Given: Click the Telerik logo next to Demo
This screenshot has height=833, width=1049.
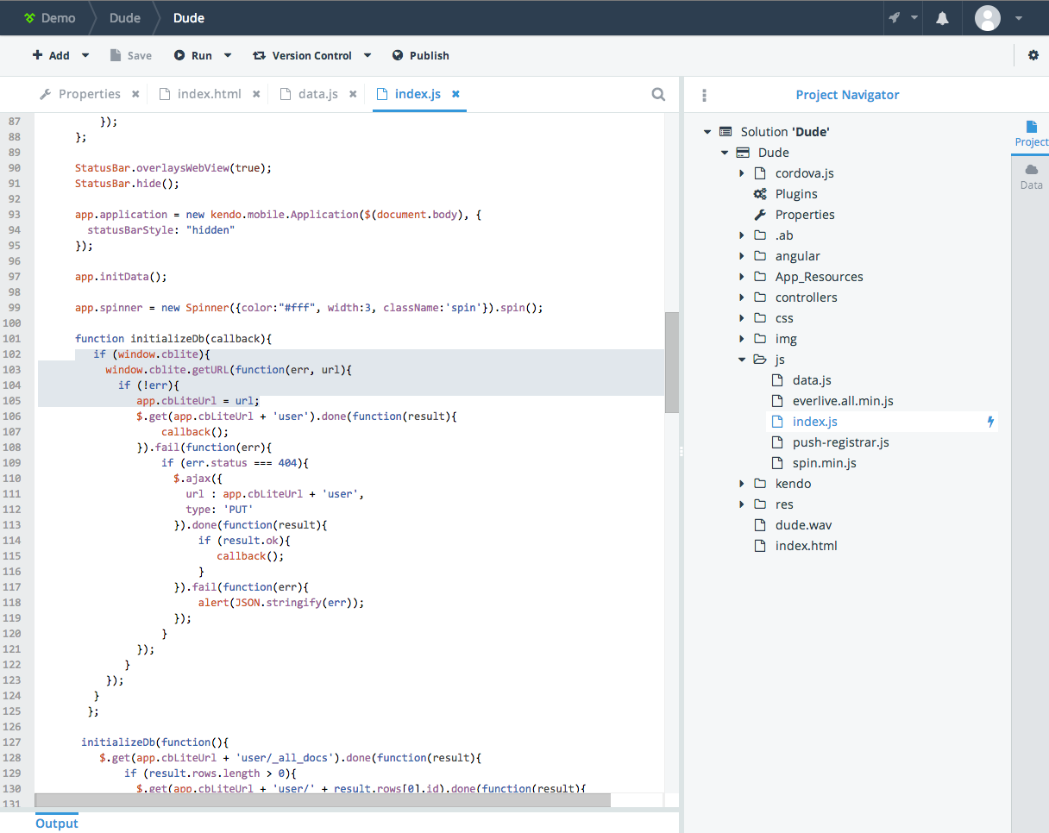Looking at the screenshot, I should 29,18.
